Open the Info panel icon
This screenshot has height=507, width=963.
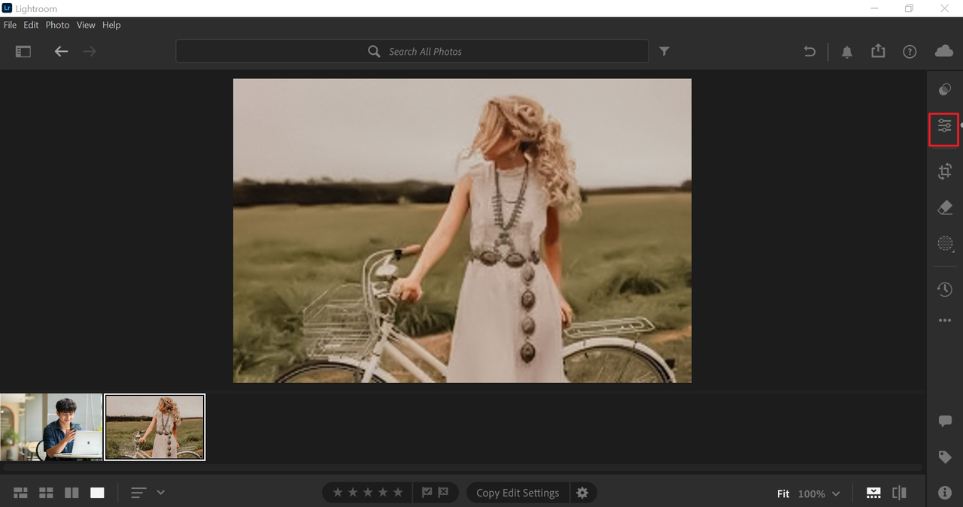(x=945, y=493)
